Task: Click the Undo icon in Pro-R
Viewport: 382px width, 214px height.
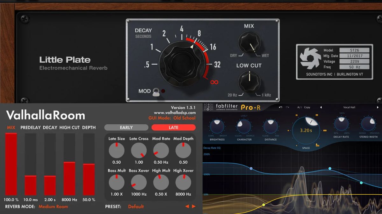Action: click(280, 107)
